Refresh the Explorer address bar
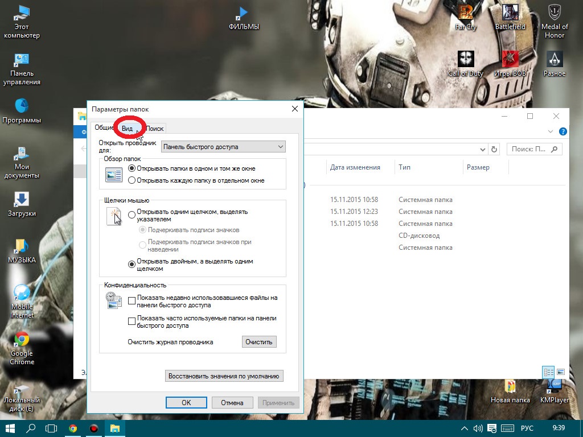583x437 pixels. [x=494, y=150]
